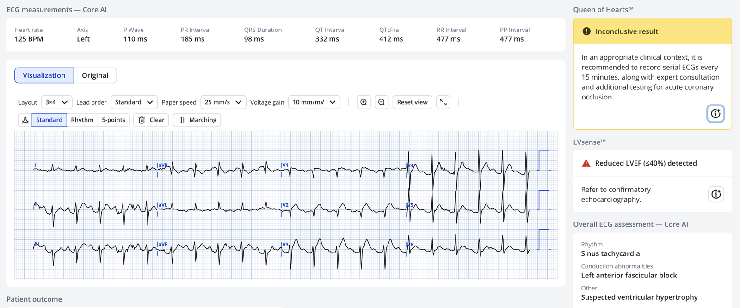Click the PR Interval 185 ms value
Image resolution: width=740 pixels, height=308 pixels.
(x=192, y=39)
